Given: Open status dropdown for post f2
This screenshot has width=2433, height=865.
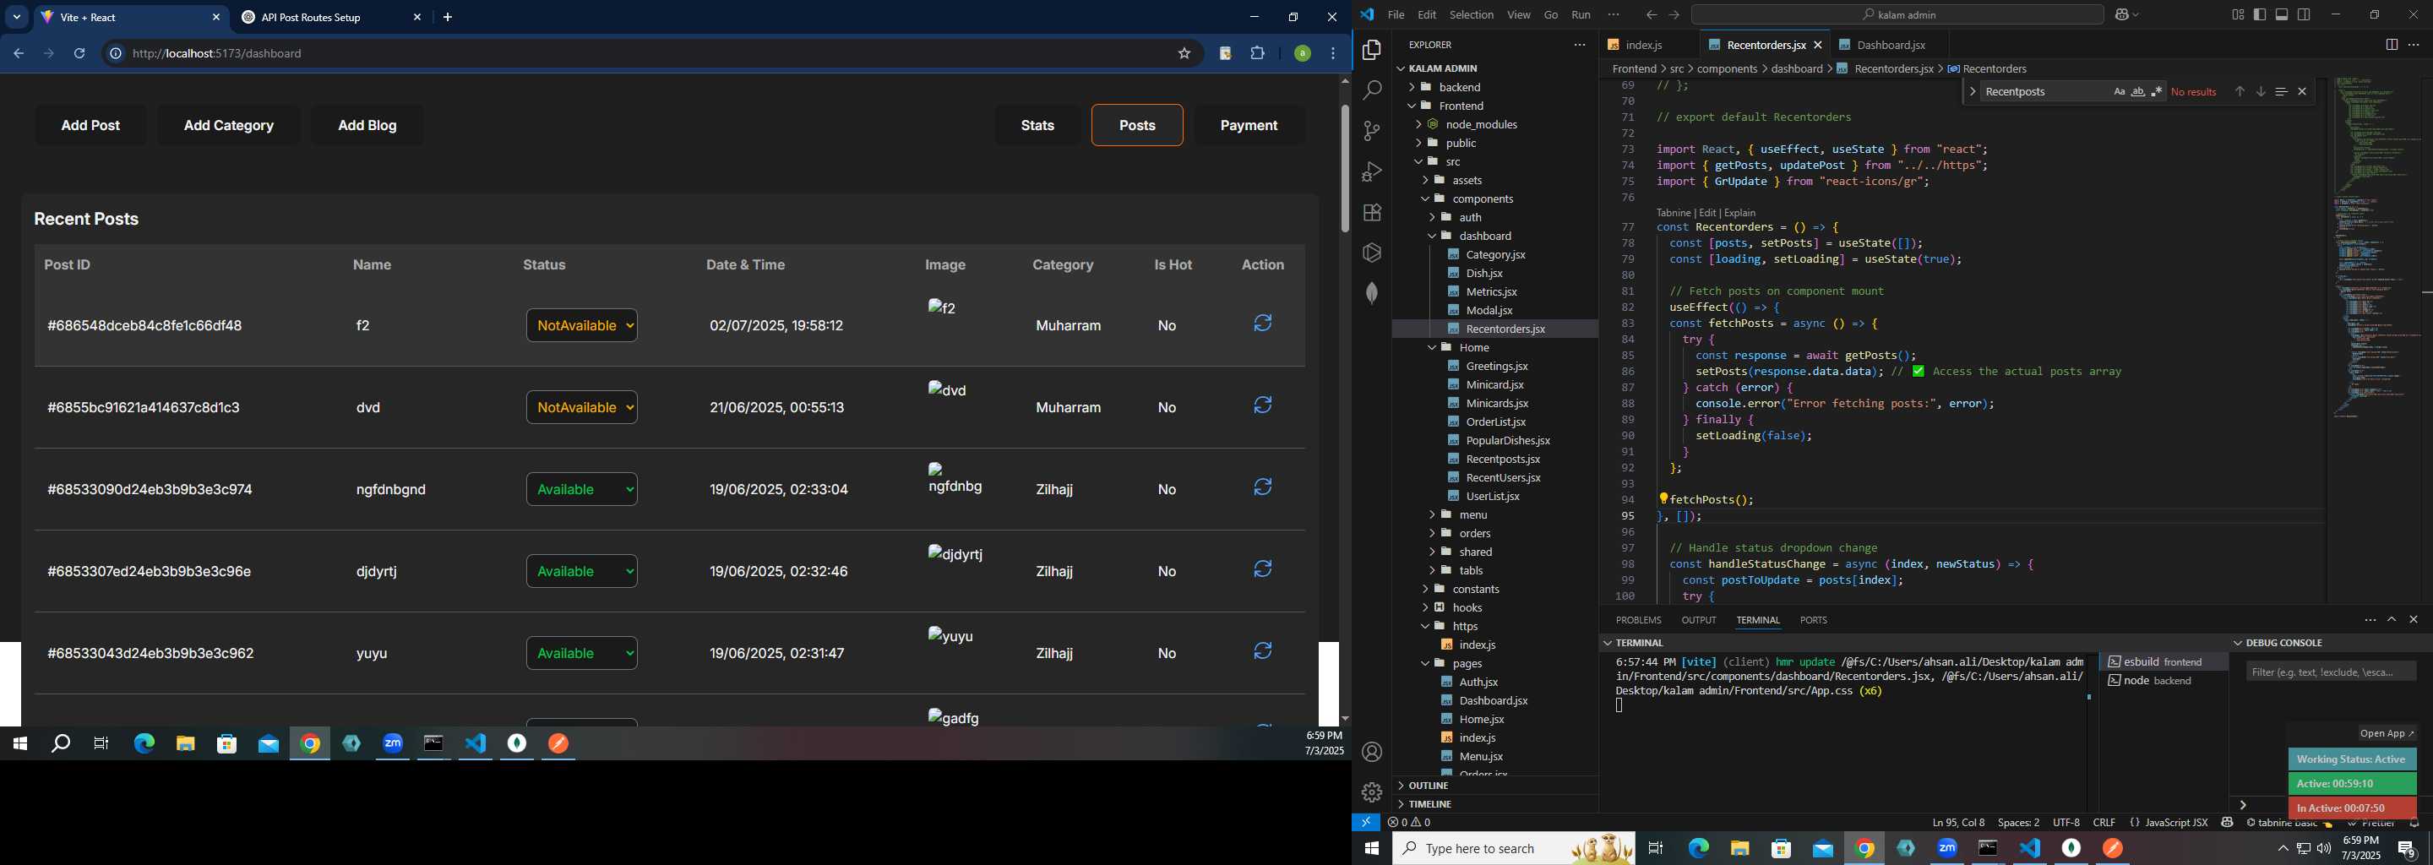Looking at the screenshot, I should click(x=582, y=326).
